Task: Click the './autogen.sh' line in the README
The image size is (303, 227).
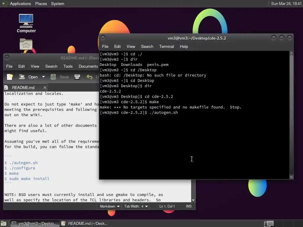Action: 21,163
